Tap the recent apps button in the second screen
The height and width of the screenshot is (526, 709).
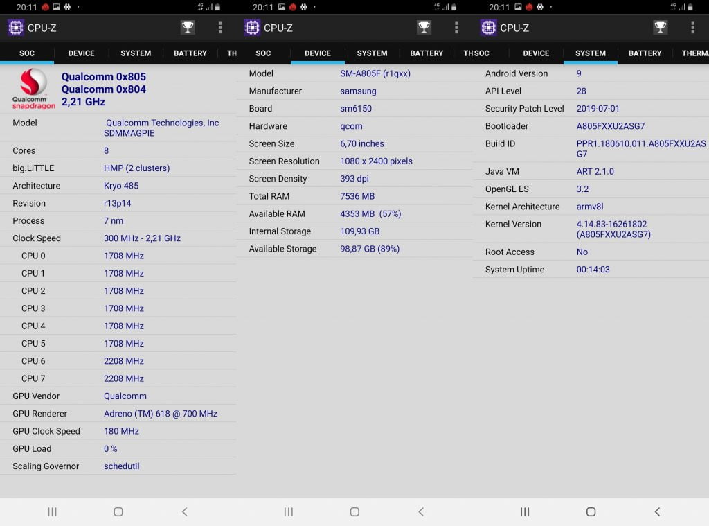point(289,511)
